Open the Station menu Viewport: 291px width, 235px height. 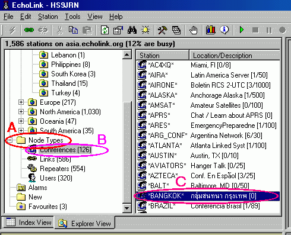coord(48,17)
